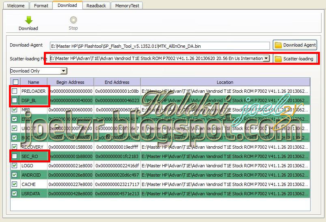Click begin address 0x0000000001588000
The height and width of the screenshot is (222, 326).
[71, 147]
